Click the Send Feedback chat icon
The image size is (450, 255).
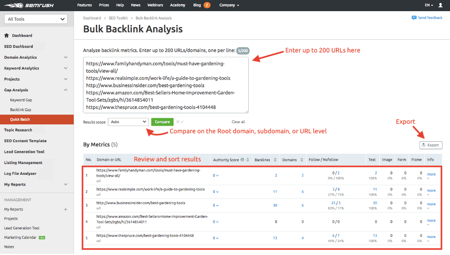(414, 17)
